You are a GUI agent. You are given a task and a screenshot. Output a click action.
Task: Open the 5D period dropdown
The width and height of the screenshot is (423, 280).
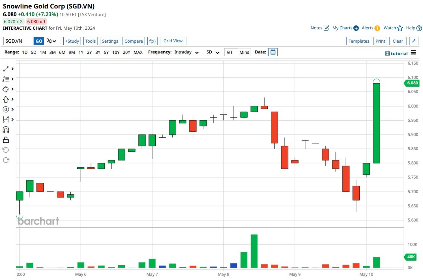click(x=213, y=52)
